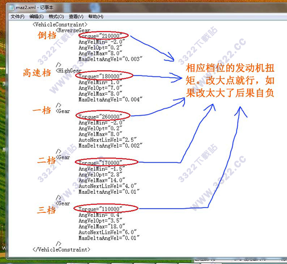Open the 格式(O) menu
Viewport: 287px width, 264px height.
click(x=56, y=17)
